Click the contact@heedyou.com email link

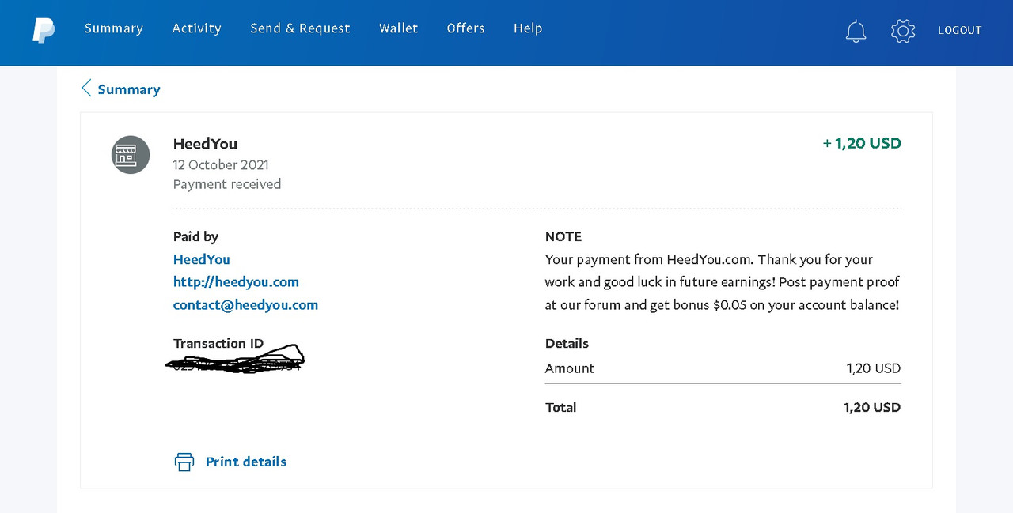(245, 304)
